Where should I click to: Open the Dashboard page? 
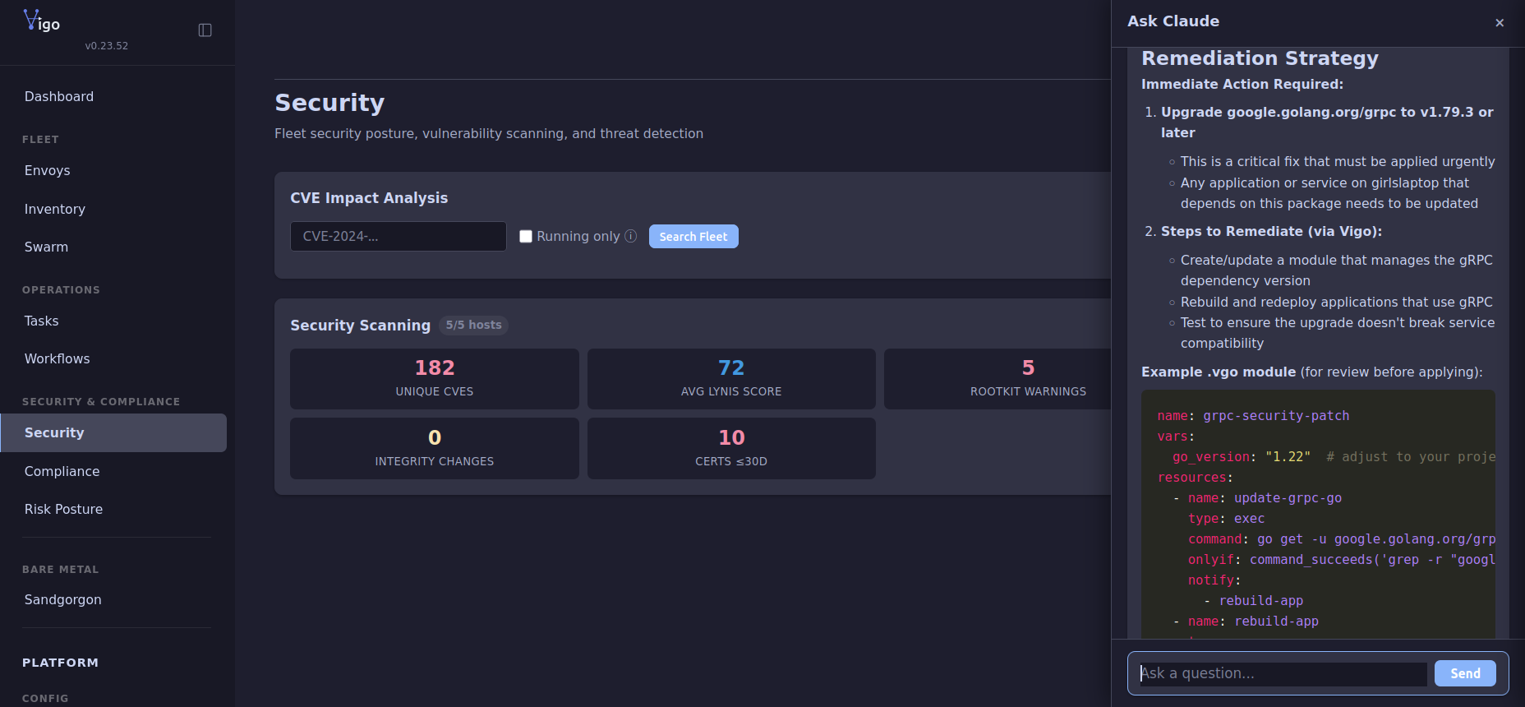[x=113, y=97]
